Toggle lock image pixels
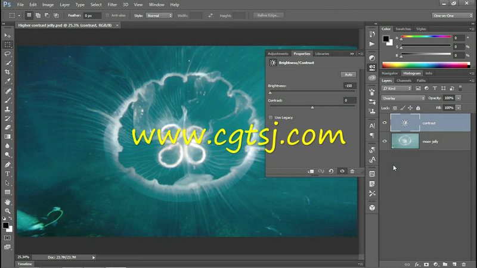 403,108
